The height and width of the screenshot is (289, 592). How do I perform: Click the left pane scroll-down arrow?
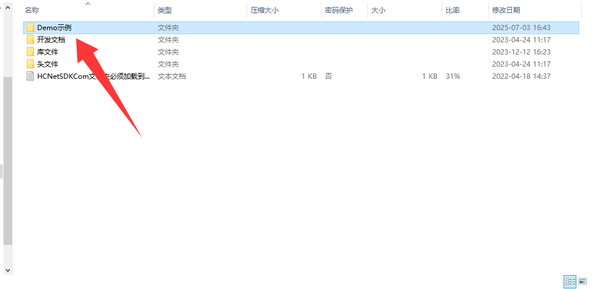[8, 269]
